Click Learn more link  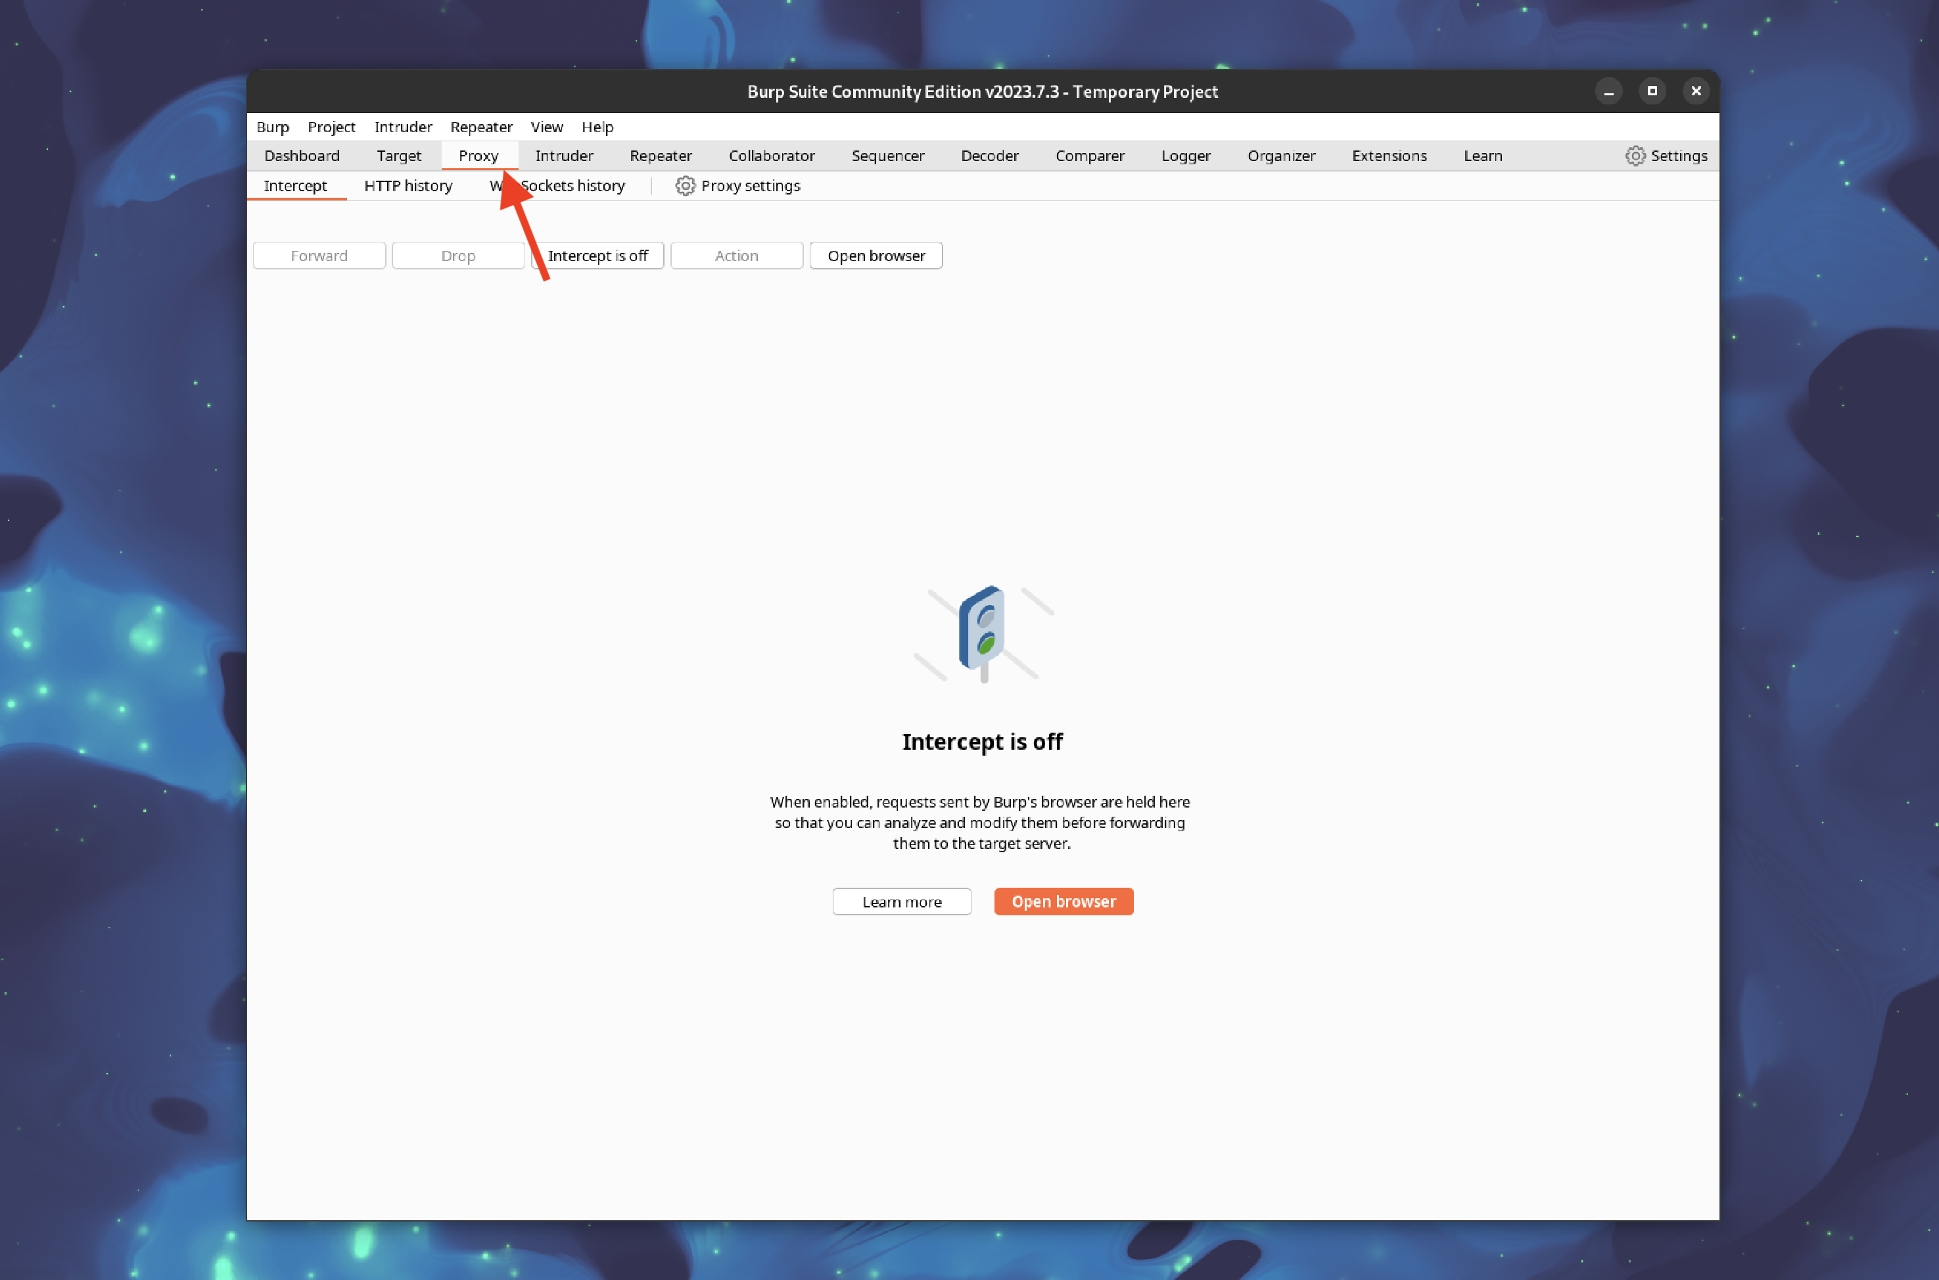pos(900,900)
